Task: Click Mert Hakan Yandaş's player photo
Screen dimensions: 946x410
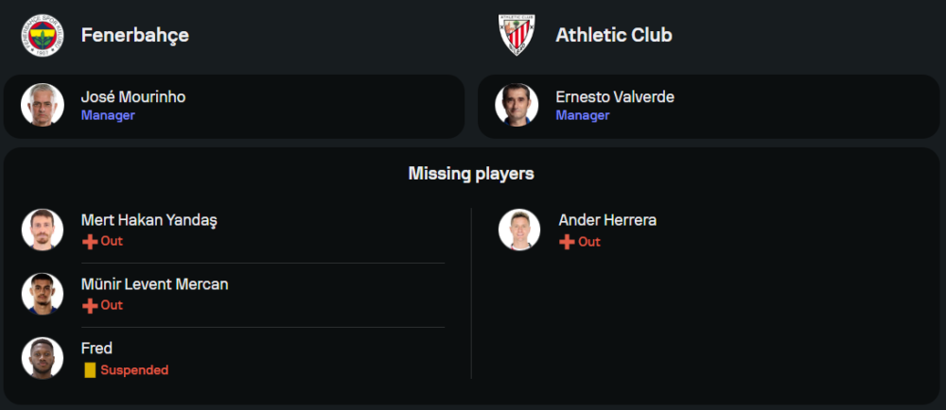Action: click(x=42, y=230)
